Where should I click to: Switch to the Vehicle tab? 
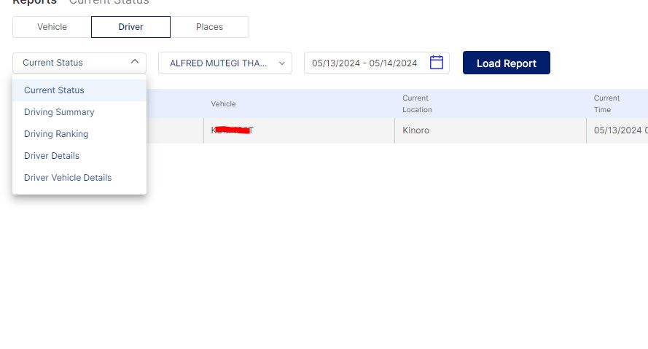(x=52, y=27)
